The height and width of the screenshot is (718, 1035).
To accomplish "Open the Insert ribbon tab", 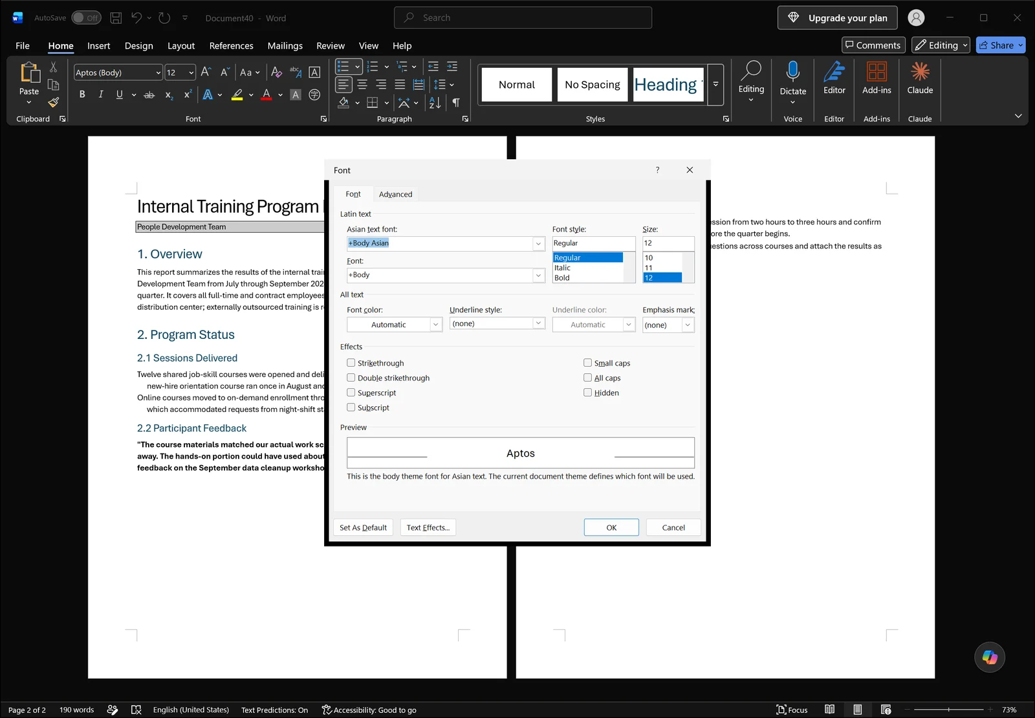I will pos(98,45).
